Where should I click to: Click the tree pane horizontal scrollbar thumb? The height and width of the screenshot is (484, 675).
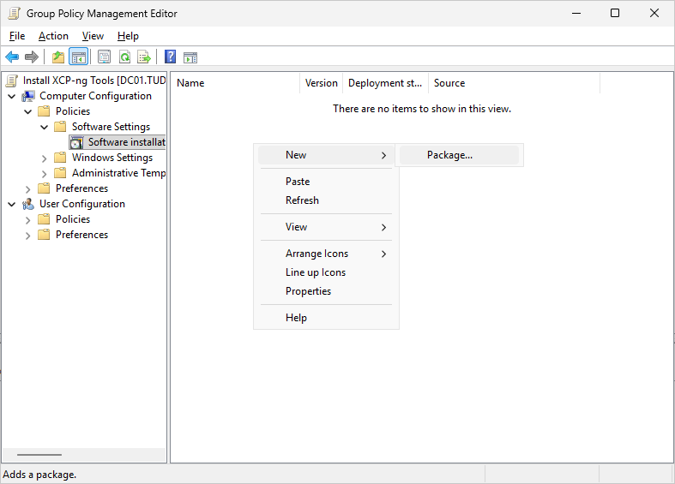coord(39,455)
